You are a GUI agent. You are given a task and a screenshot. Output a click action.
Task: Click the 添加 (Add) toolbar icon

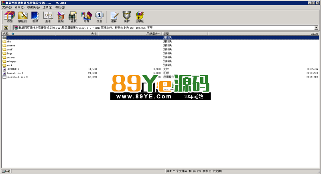coord(10,17)
